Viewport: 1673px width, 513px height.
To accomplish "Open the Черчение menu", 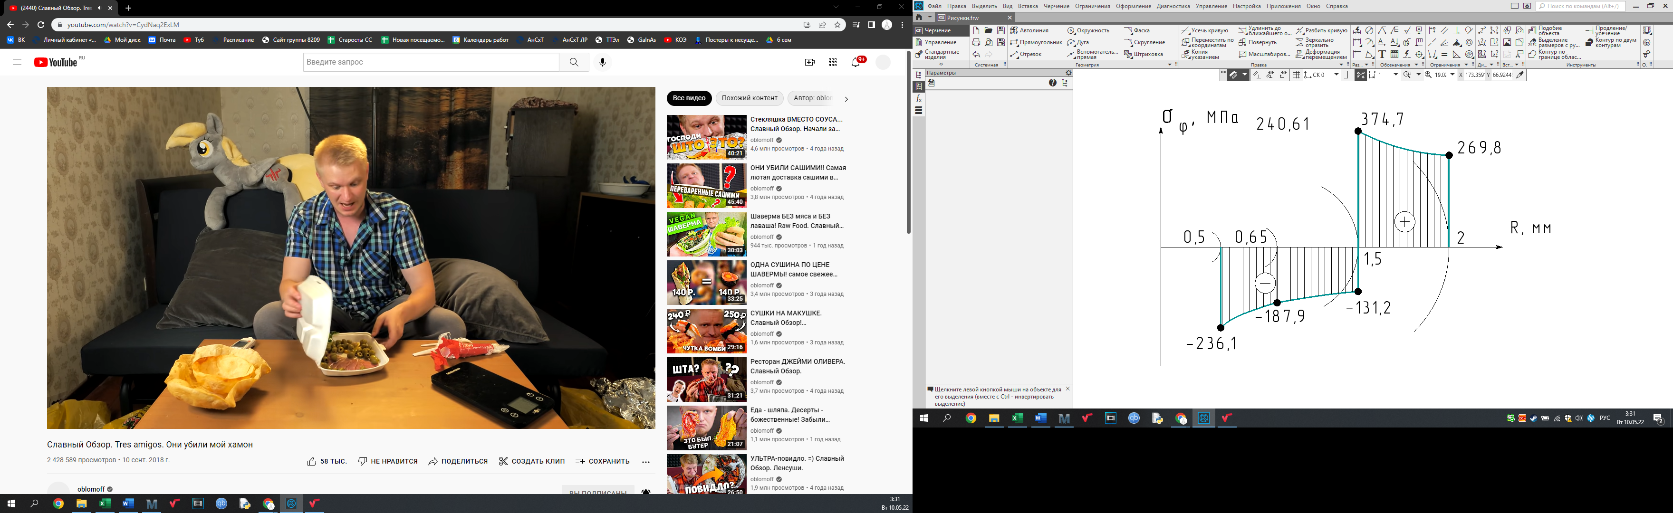I will coord(1057,6).
